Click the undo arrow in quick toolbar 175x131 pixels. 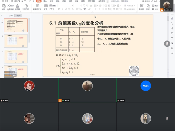tap(25, 1)
